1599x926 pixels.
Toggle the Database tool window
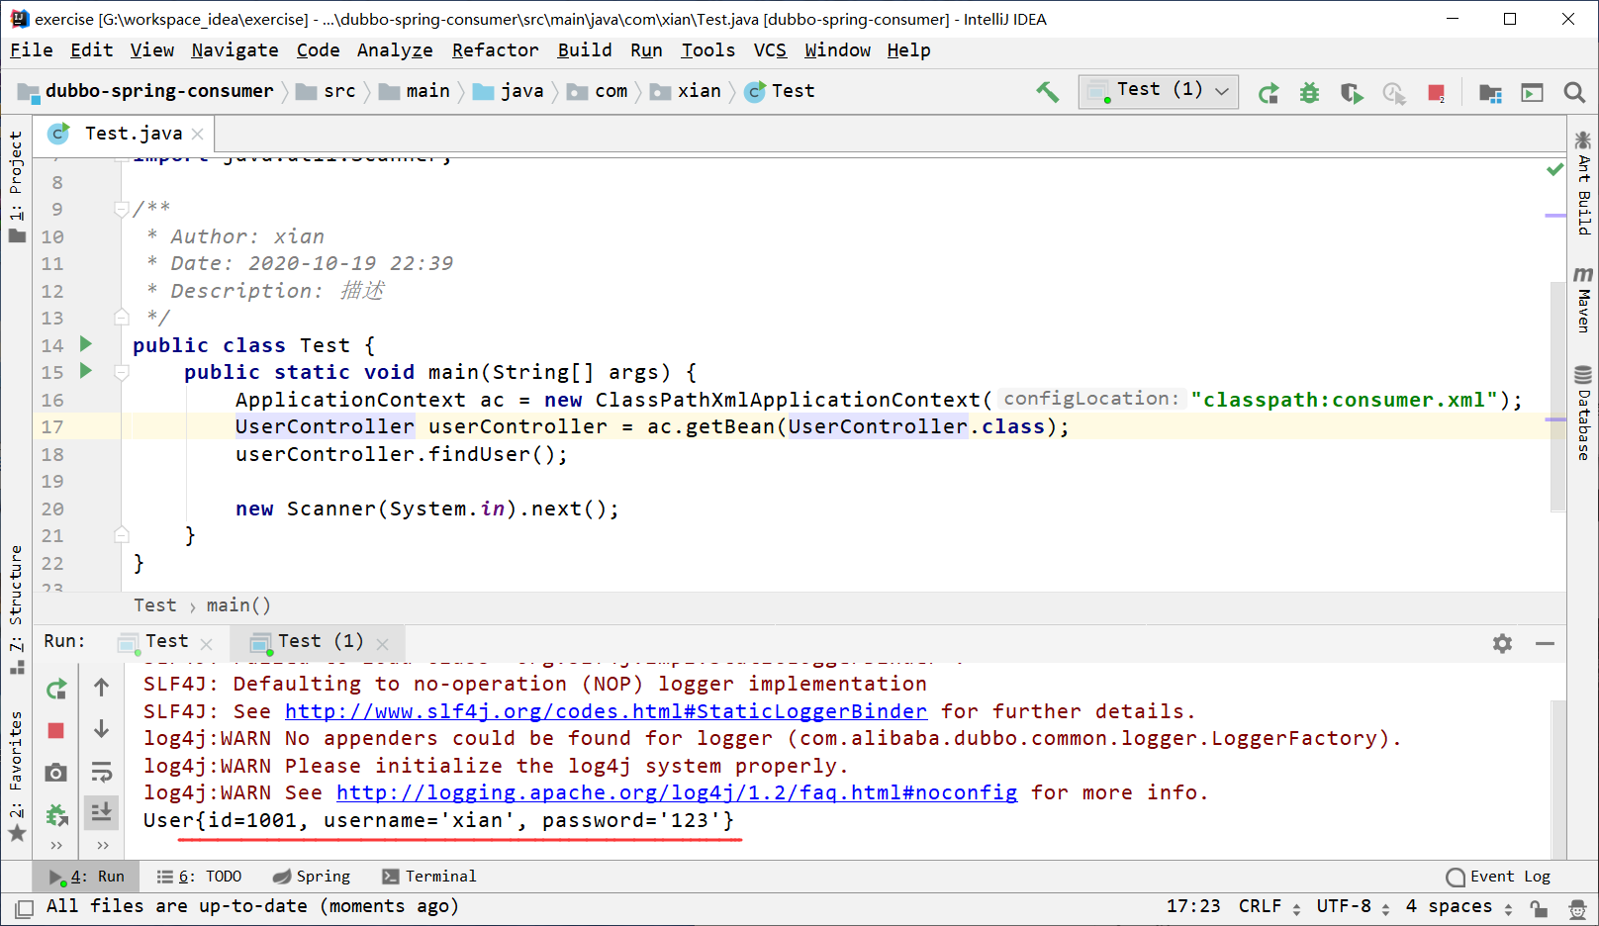tap(1583, 414)
